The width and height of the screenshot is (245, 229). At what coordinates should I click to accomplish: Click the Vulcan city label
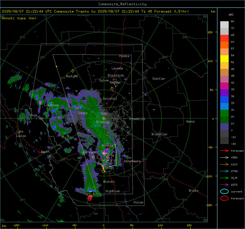(x=139, y=202)
